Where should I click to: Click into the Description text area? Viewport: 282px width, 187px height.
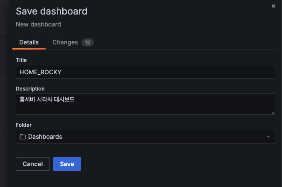[x=145, y=104]
